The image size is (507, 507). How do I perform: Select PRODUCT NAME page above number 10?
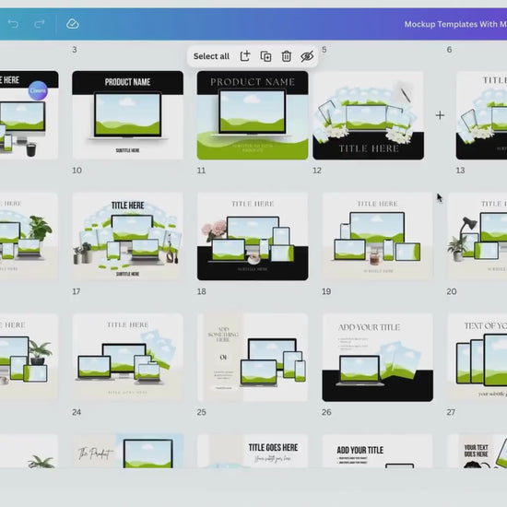128,115
